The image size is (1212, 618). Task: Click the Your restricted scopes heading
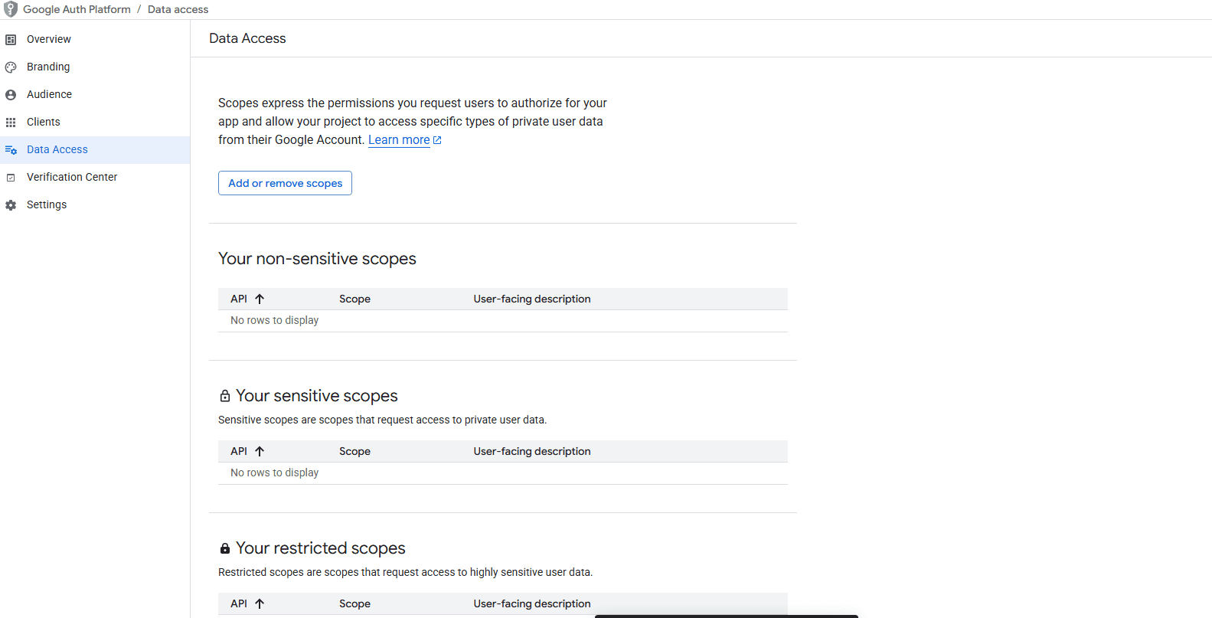click(321, 548)
